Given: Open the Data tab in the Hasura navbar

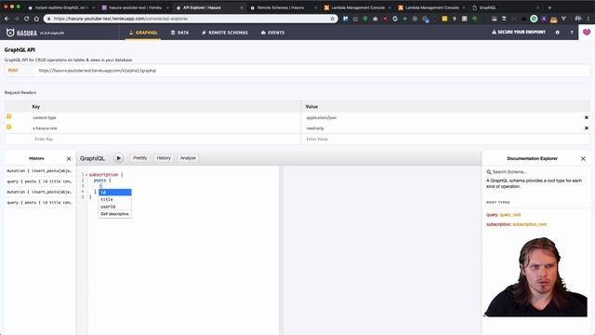Looking at the screenshot, I should (179, 33).
